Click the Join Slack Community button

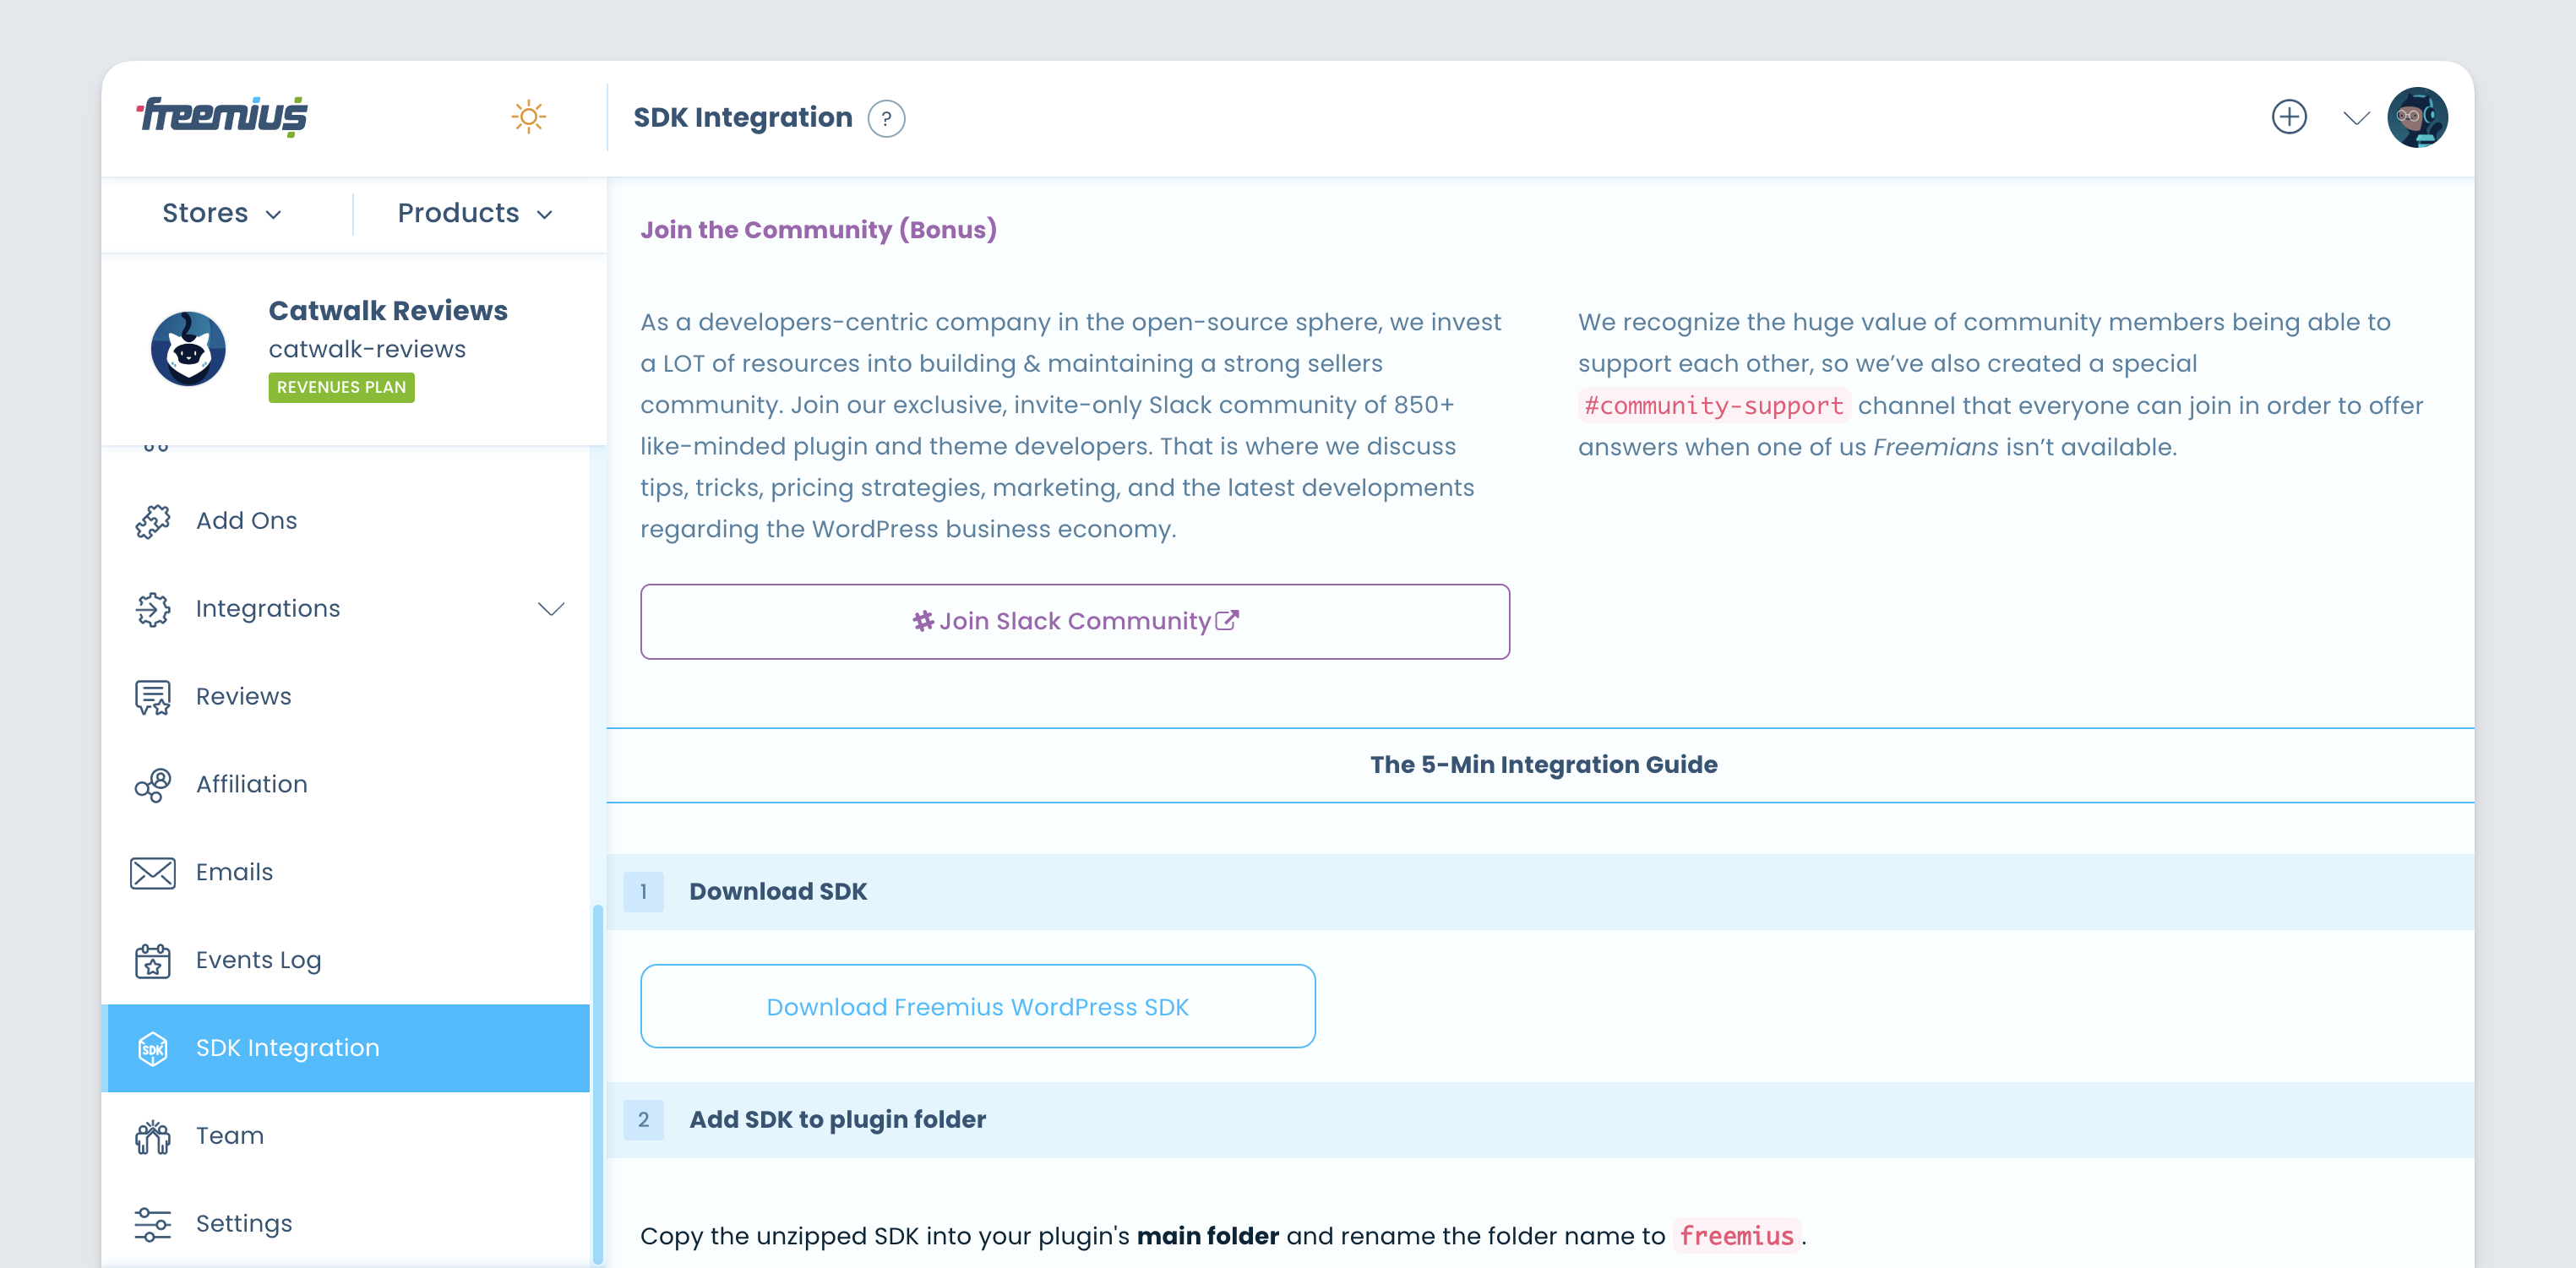[x=1075, y=621]
